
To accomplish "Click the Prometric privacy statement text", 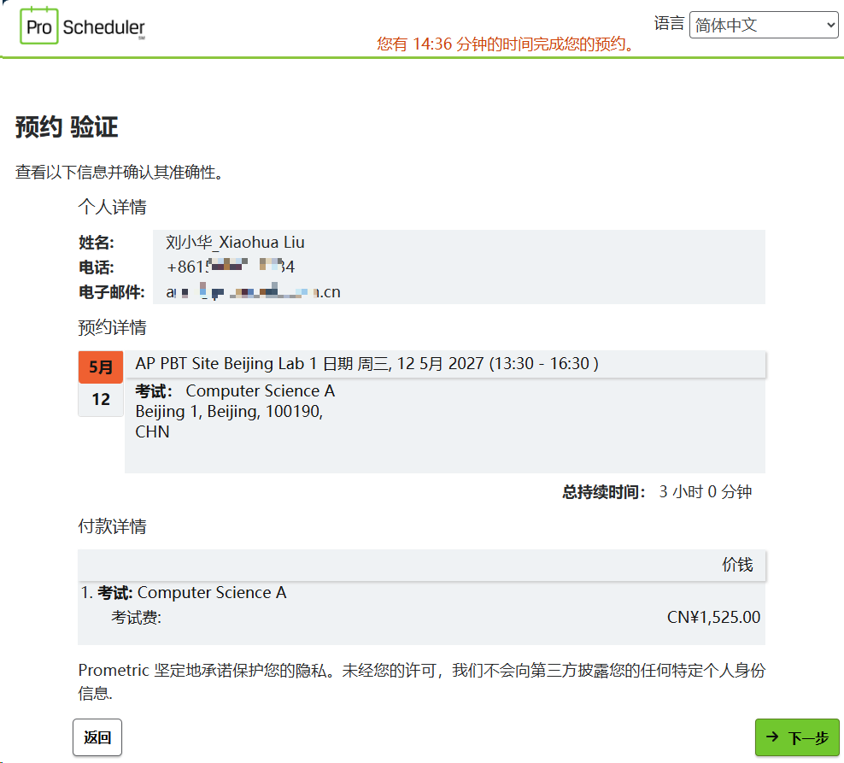I will tap(421, 681).
